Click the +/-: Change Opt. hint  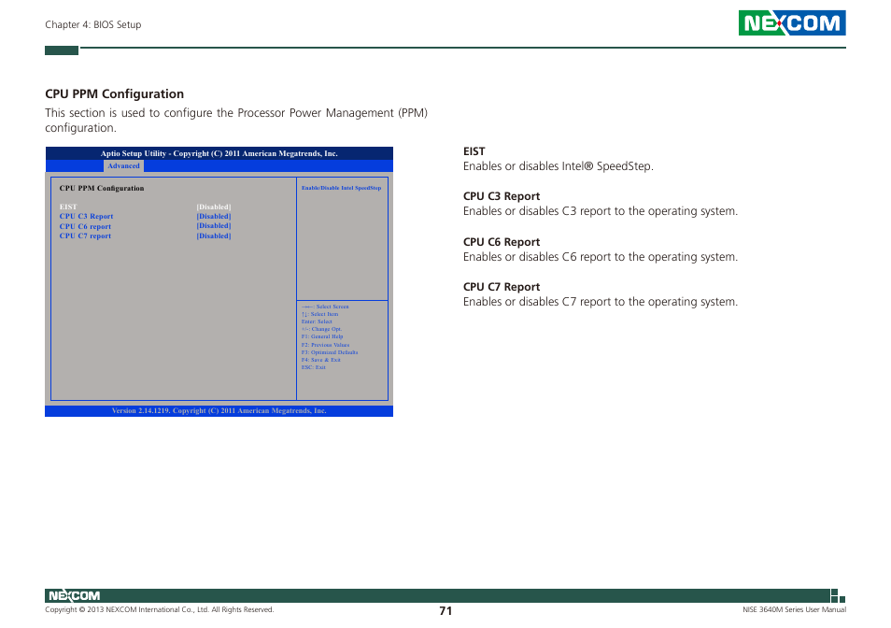(321, 329)
